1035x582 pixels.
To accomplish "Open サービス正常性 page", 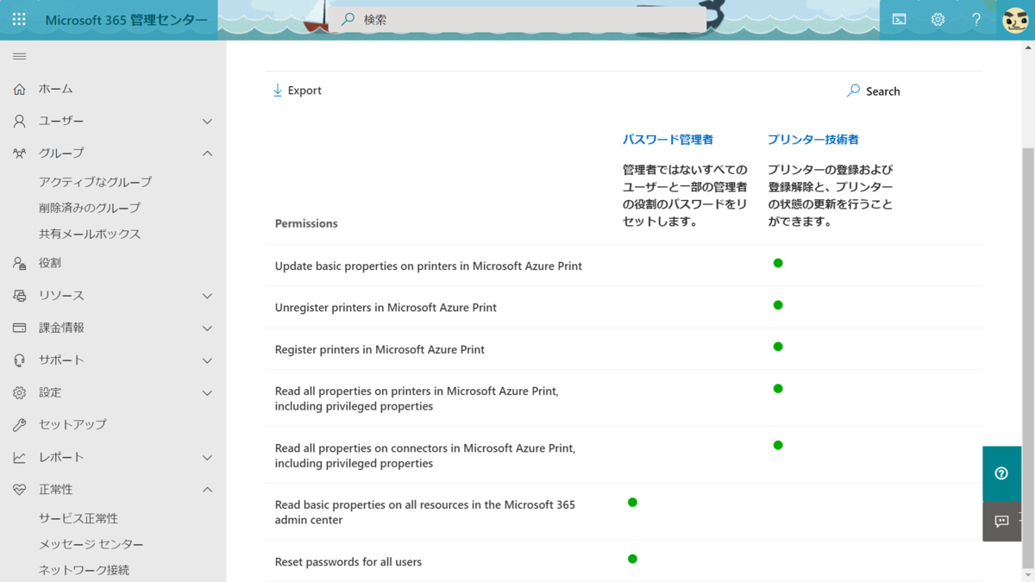I will [78, 518].
